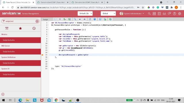The image size is (184, 103).
Task: Open Script Includes under System Definition
Action: tap(20, 63)
